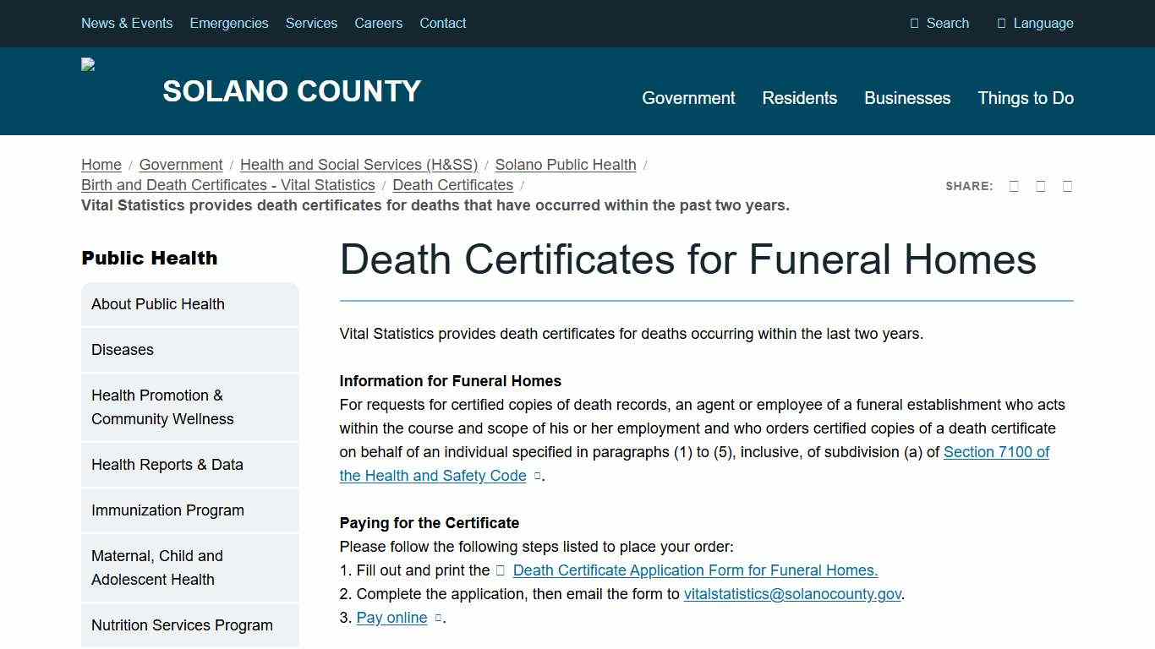Image resolution: width=1155 pixels, height=649 pixels.
Task: Open the Residents navigation menu
Action: point(799,98)
